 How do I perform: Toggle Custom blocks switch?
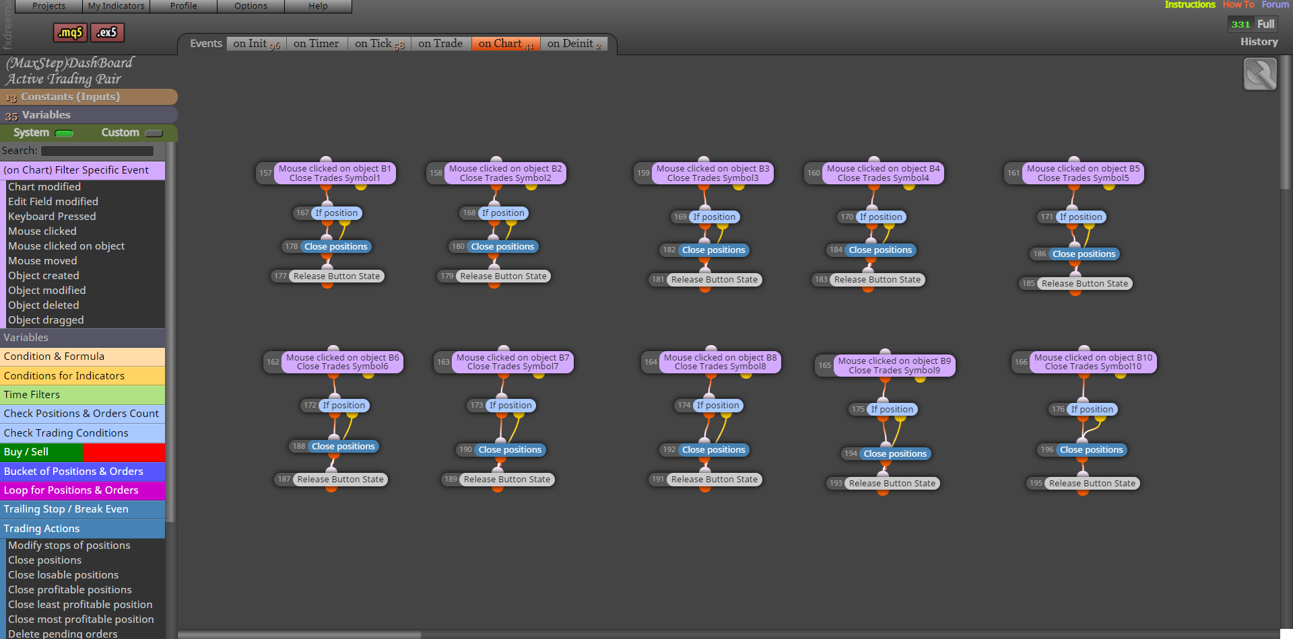[x=154, y=133]
